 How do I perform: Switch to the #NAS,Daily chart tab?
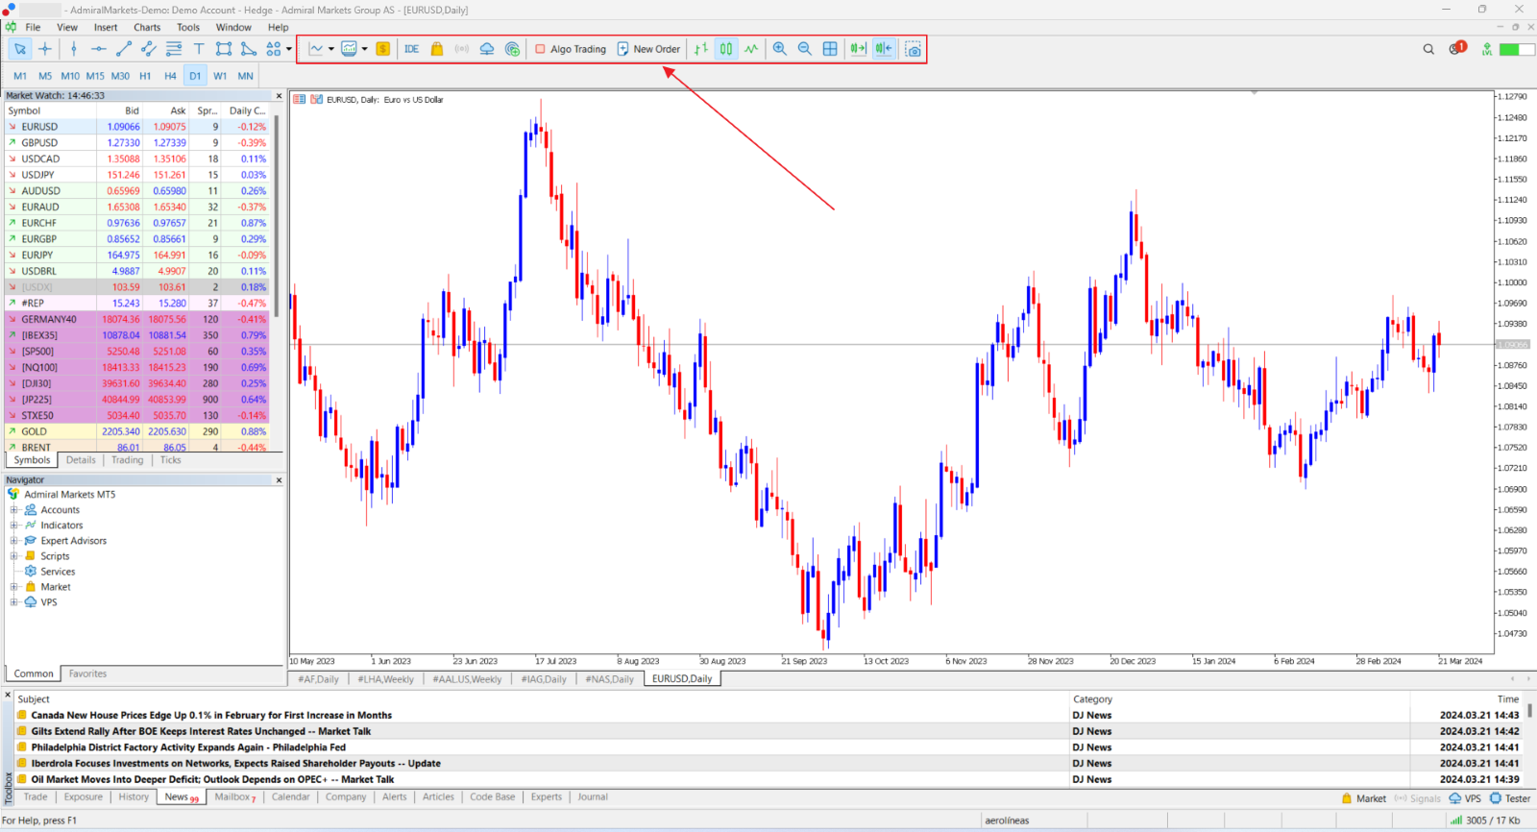(x=609, y=679)
